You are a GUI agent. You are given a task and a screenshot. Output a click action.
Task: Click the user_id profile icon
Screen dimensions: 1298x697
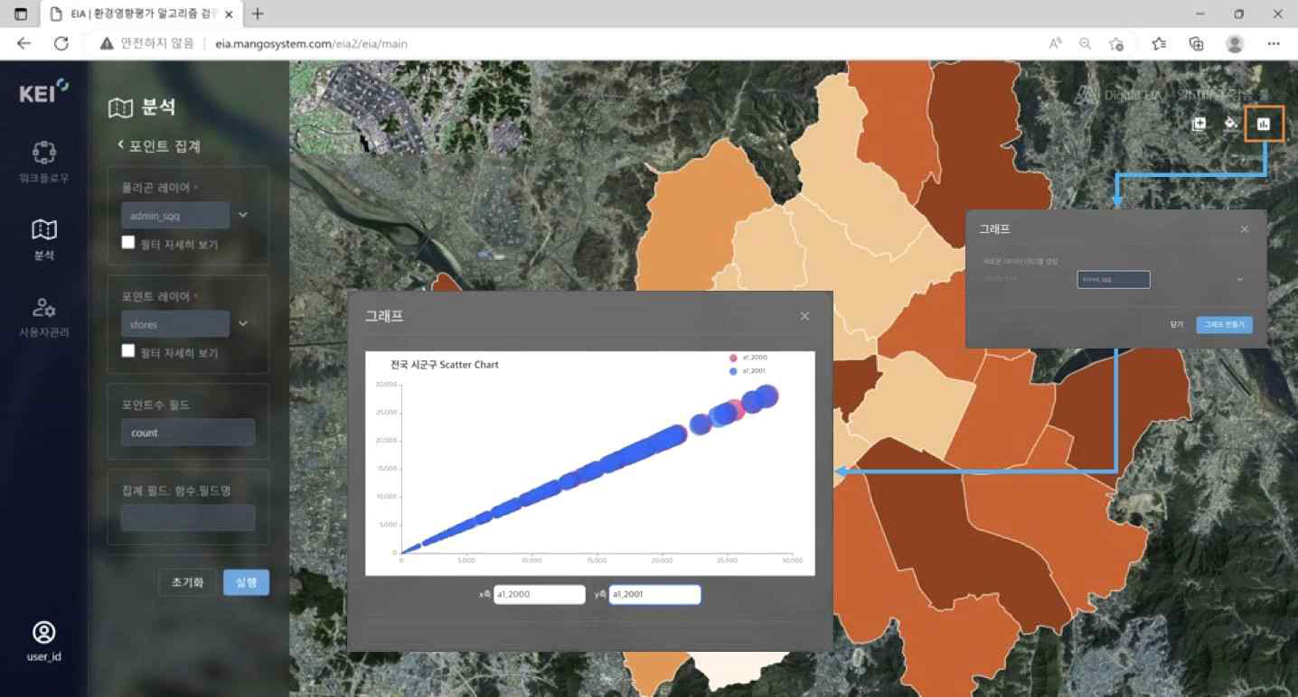(x=43, y=631)
